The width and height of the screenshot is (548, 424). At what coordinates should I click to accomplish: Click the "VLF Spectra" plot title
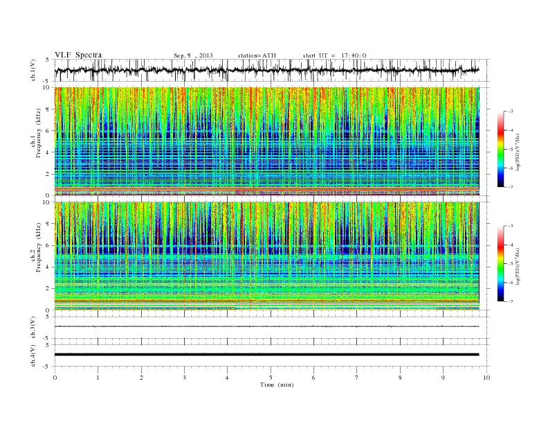tap(78, 55)
